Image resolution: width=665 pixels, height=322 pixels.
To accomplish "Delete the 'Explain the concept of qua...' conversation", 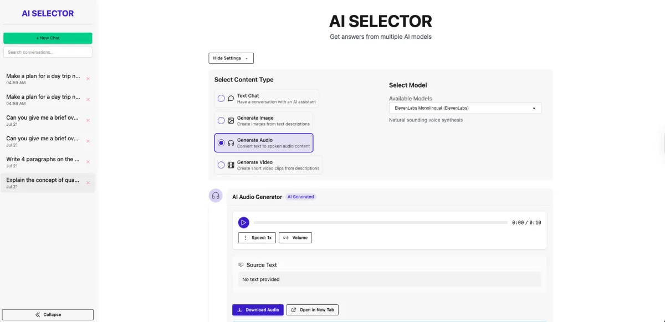I will pos(88,183).
